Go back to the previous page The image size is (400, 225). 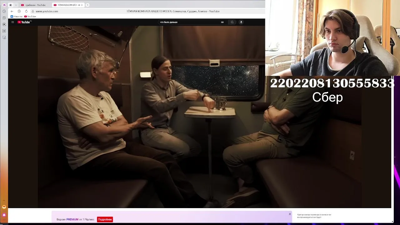point(12,11)
